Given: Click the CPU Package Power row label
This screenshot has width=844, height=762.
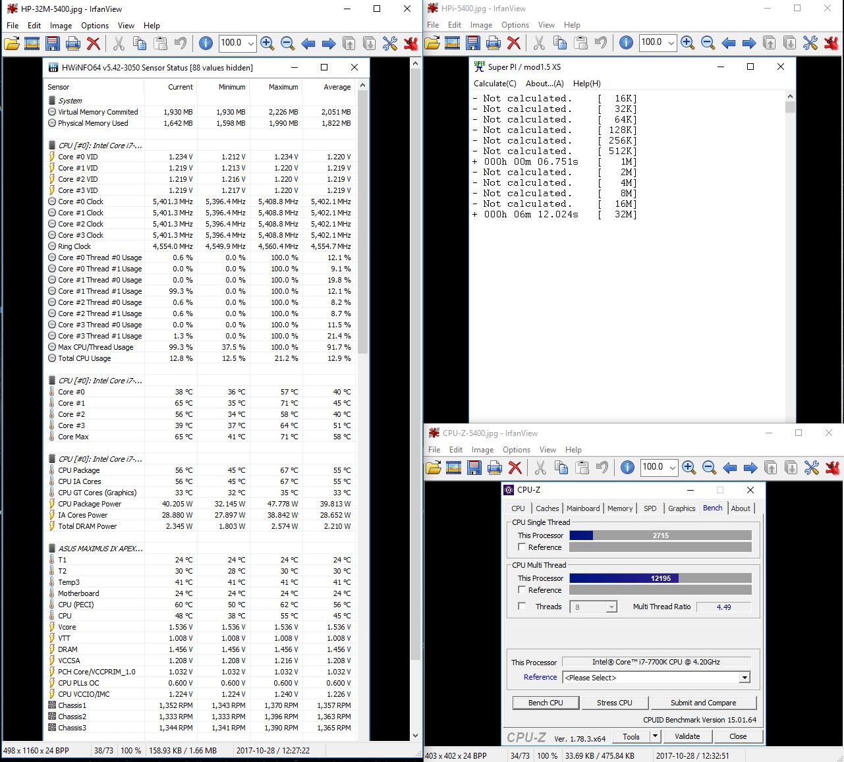Looking at the screenshot, I should (x=90, y=504).
